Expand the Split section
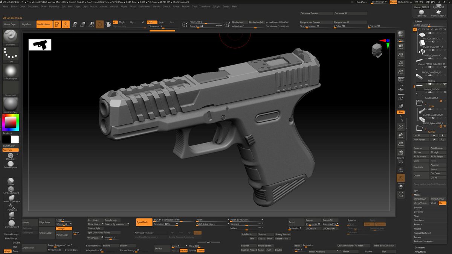 point(416,190)
